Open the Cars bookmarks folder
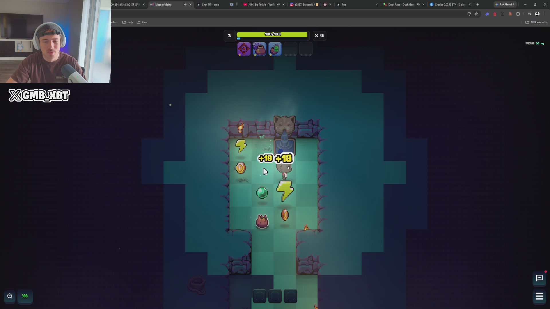The height and width of the screenshot is (309, 550). click(x=142, y=22)
